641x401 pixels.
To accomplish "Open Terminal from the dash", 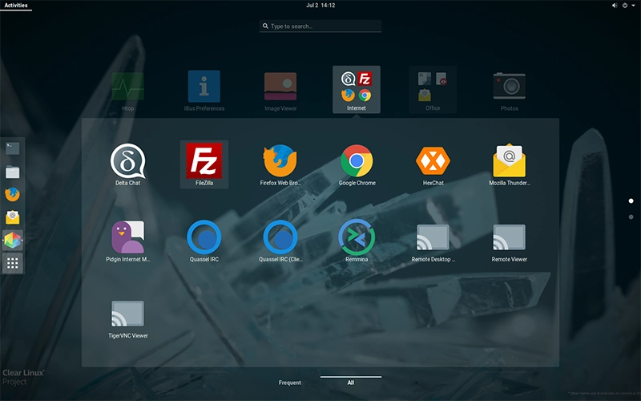I will [12, 148].
